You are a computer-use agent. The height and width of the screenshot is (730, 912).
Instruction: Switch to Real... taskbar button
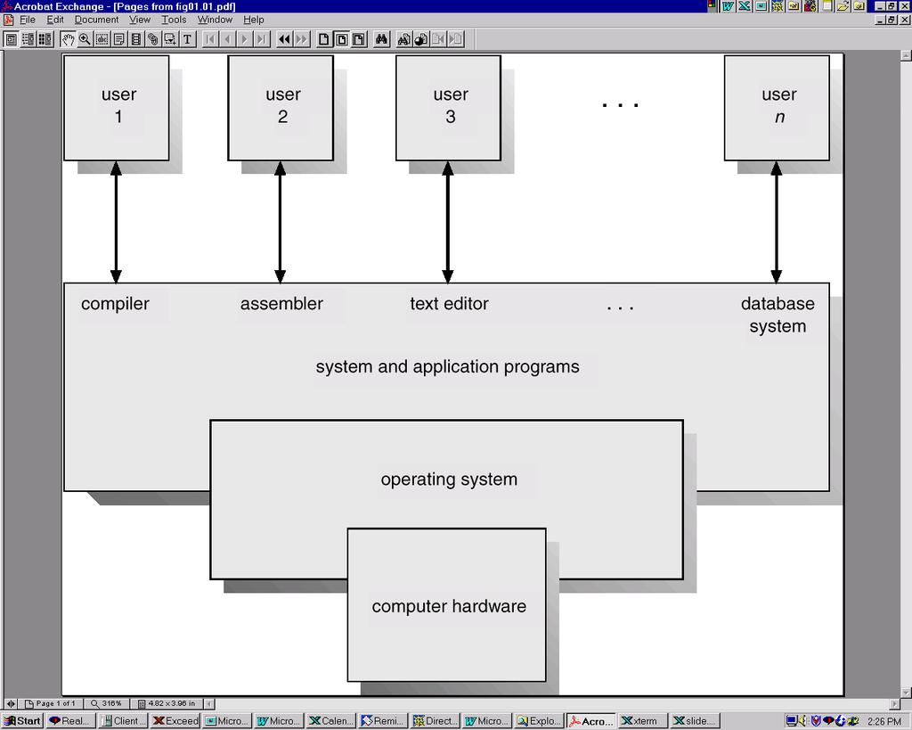[x=70, y=721]
